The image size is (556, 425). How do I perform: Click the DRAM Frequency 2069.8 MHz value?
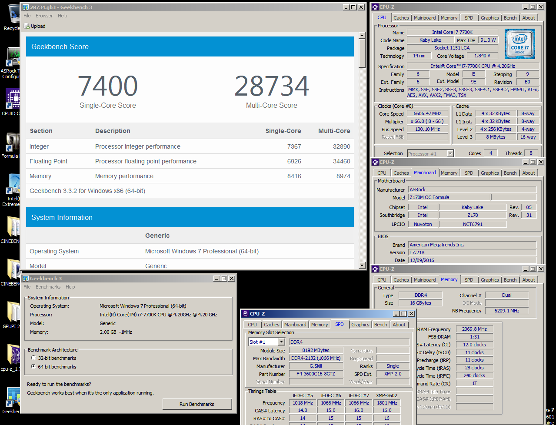point(474,329)
